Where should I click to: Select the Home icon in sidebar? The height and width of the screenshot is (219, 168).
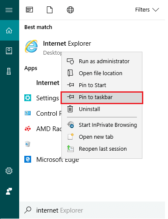[x=9, y=30]
